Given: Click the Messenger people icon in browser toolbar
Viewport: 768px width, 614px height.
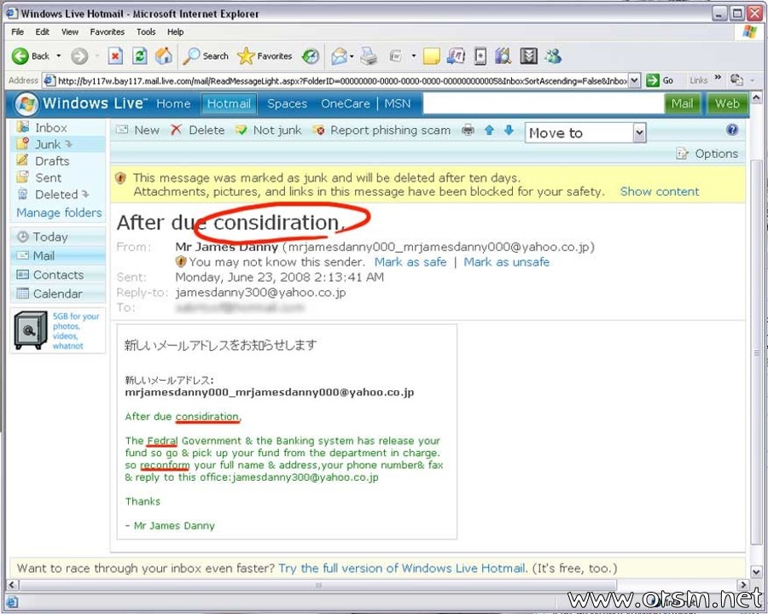Looking at the screenshot, I should 553,56.
